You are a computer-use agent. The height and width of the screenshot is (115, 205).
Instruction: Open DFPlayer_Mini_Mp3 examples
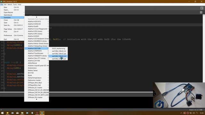pos(37,83)
